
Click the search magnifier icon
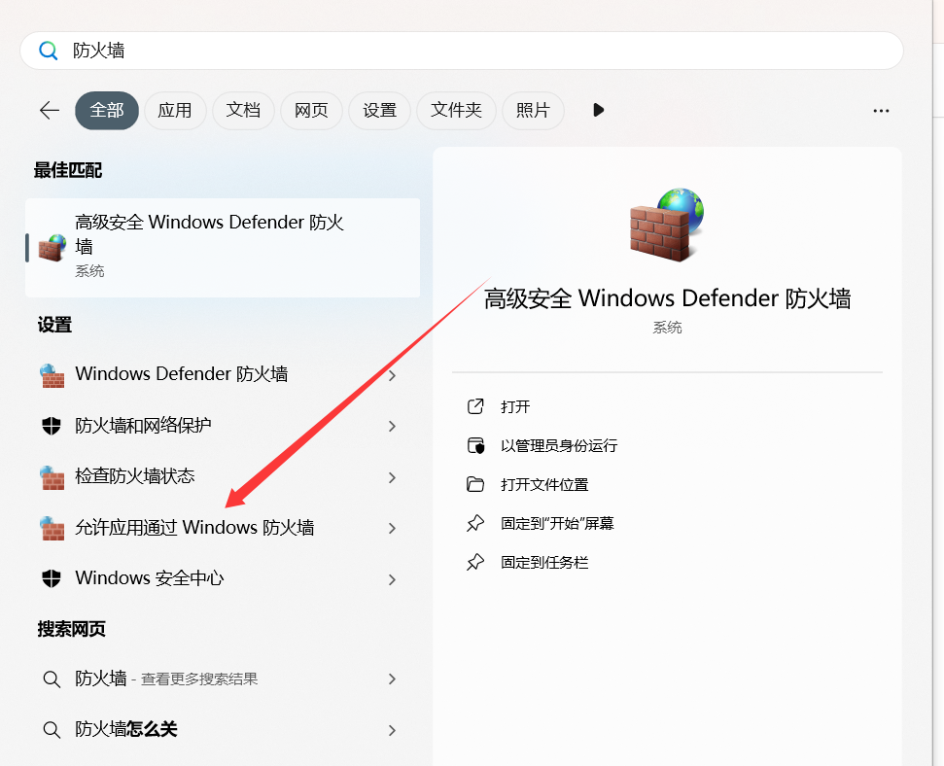48,51
